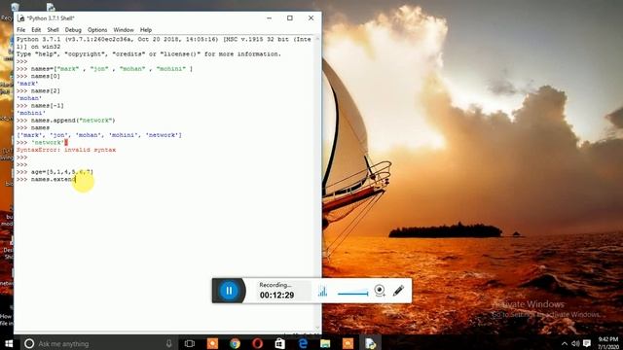Open Task View from taskbar

coord(190,343)
